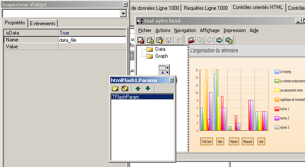Screen dimensions: 305x167
Task: Open the Affichage menu
Action: (x=210, y=30)
